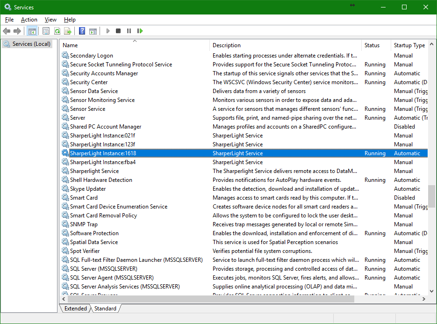Click the gear icon beside Software Protection
Viewport: 437px width, 324px height.
pyautogui.click(x=65, y=233)
